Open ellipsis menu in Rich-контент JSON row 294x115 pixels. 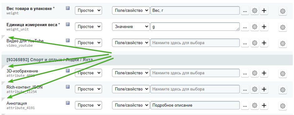coord(245,89)
